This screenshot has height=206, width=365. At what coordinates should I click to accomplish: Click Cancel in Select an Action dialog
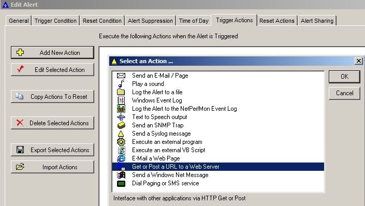coord(344,93)
